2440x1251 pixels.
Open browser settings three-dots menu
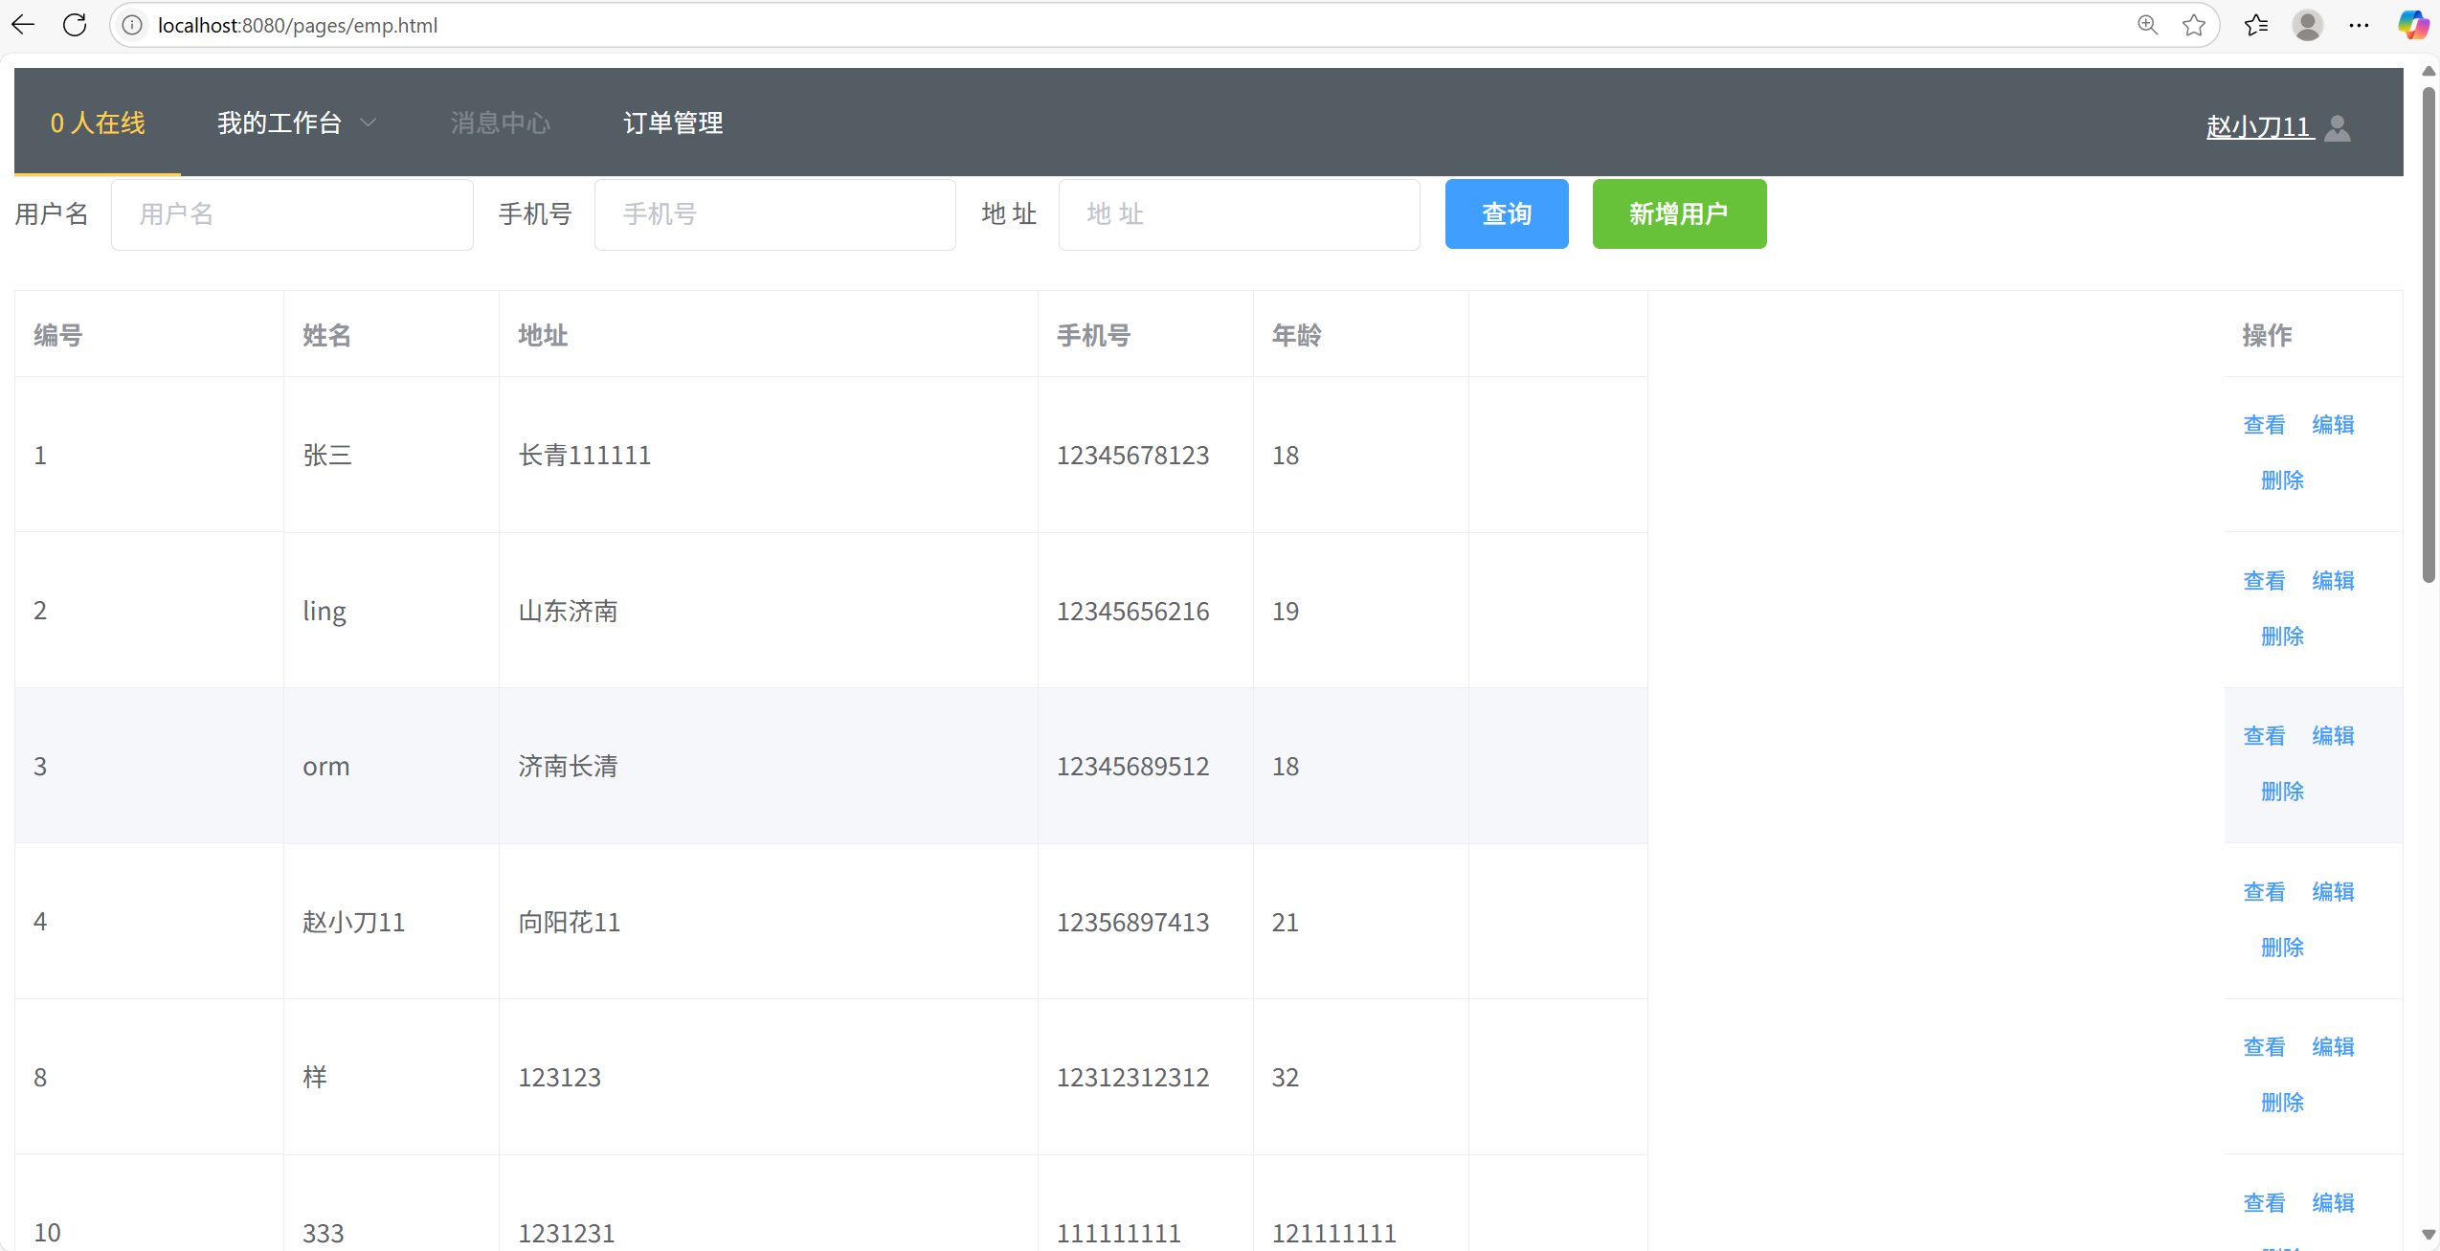click(2359, 25)
